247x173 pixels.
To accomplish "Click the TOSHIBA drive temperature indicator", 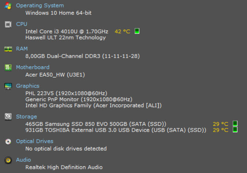I will (x=235, y=130).
